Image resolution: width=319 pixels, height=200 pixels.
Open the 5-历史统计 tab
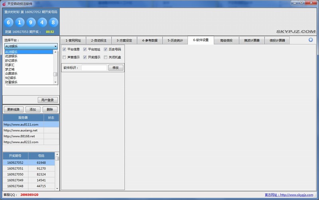[175, 40]
